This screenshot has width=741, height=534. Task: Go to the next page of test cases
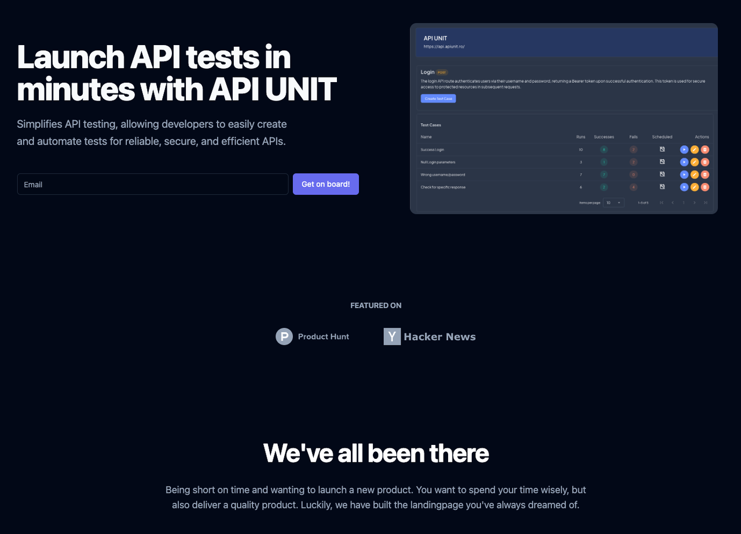(694, 202)
